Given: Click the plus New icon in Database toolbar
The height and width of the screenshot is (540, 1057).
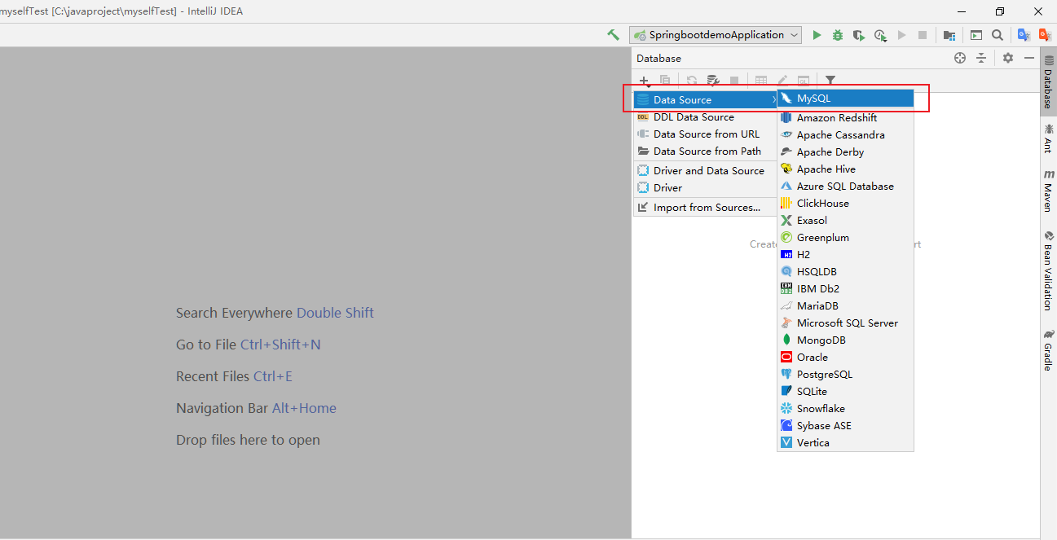Looking at the screenshot, I should pos(644,81).
